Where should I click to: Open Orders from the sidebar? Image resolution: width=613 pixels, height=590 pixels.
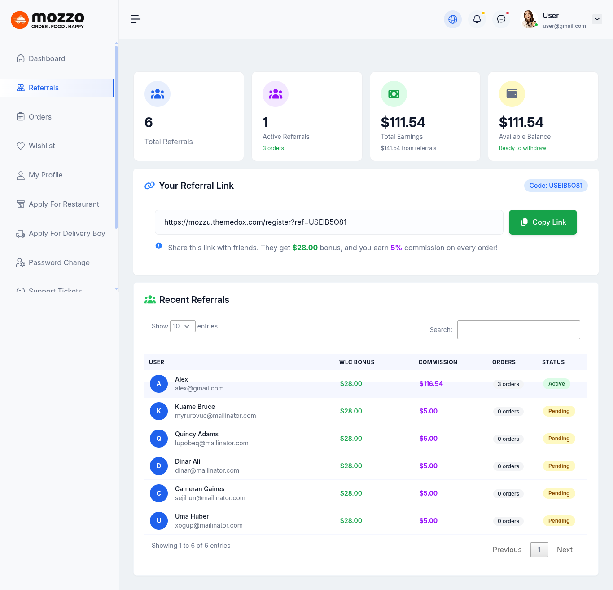coord(40,117)
